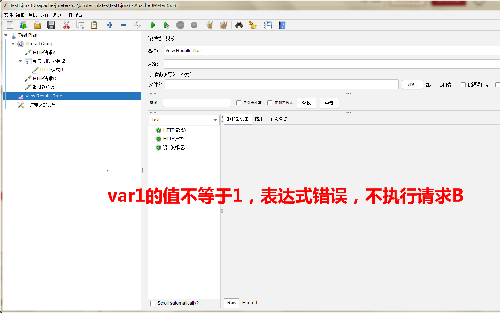Select HTTP请求C in results list
This screenshot has height=313, width=500.
(x=175, y=139)
